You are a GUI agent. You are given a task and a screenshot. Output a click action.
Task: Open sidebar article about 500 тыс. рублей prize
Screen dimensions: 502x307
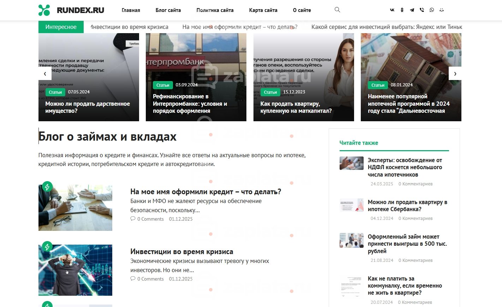pyautogui.click(x=407, y=244)
